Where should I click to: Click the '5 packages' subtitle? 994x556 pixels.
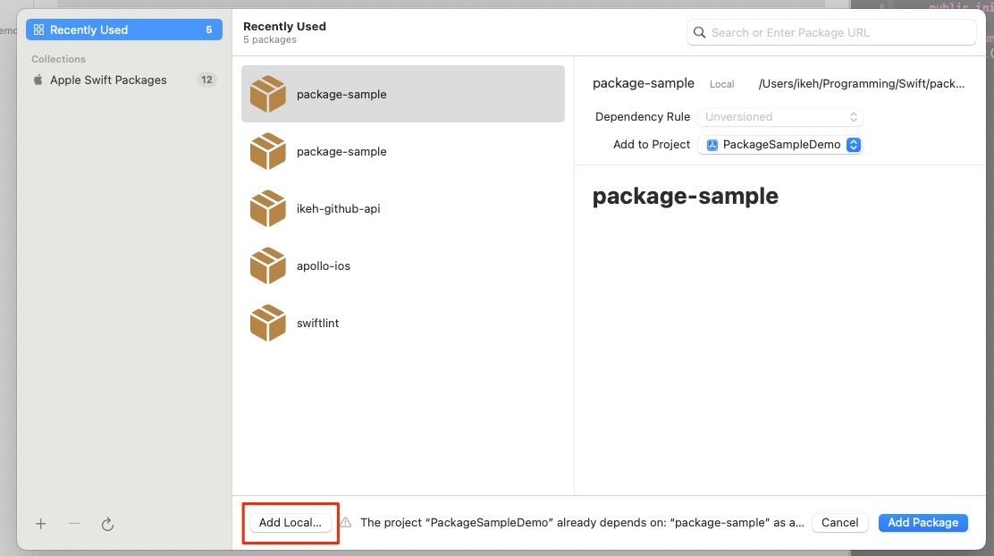click(x=270, y=39)
